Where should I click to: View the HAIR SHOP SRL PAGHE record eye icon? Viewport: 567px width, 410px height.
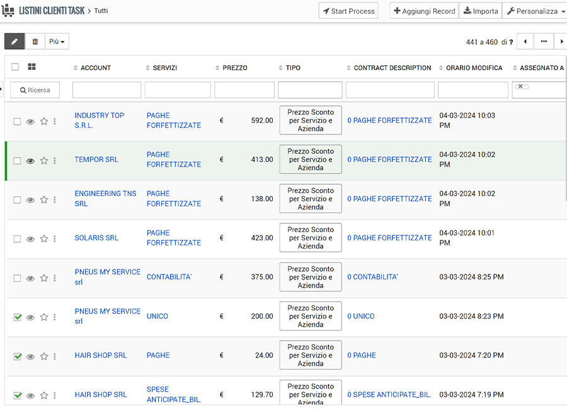[x=30, y=356]
